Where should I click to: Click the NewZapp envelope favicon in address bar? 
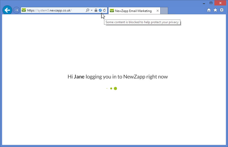pos(24,10)
